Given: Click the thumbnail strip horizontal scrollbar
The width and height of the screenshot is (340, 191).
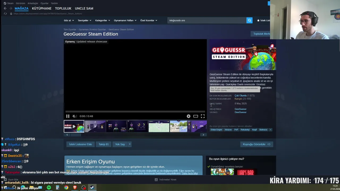Looking at the screenshot, I should [76, 135].
